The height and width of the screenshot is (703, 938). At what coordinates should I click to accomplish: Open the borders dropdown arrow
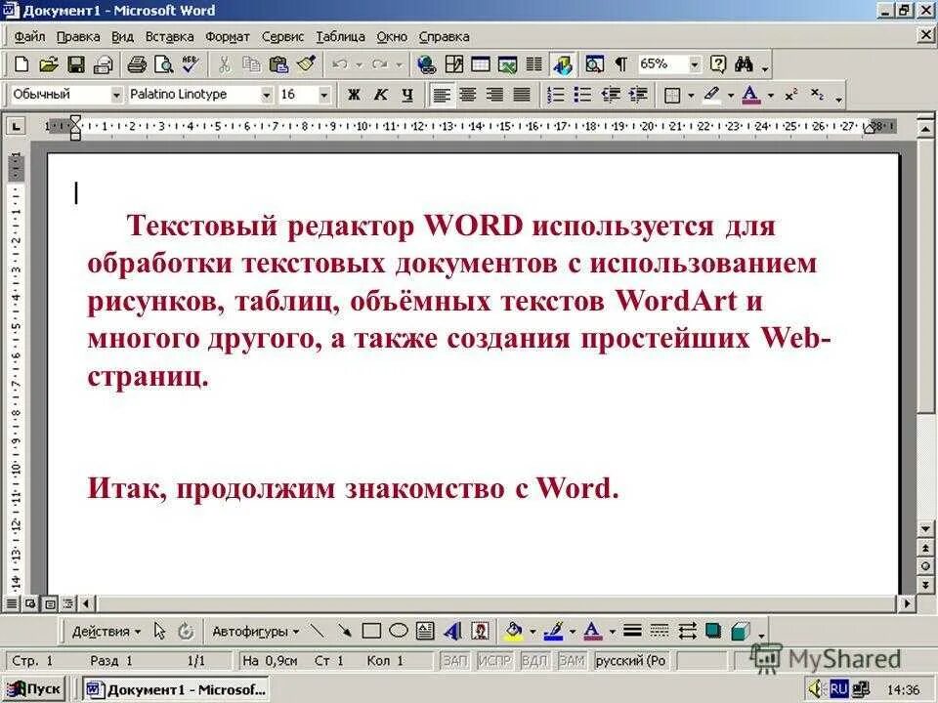coord(691,95)
